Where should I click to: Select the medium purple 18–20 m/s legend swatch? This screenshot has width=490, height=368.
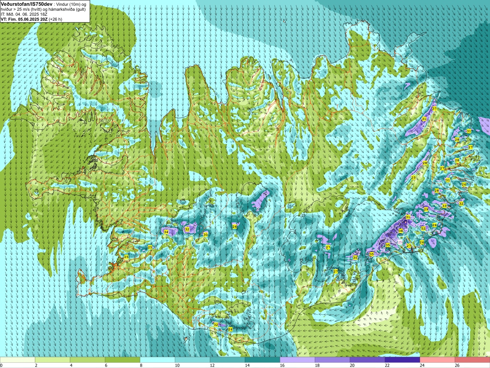(332, 360)
